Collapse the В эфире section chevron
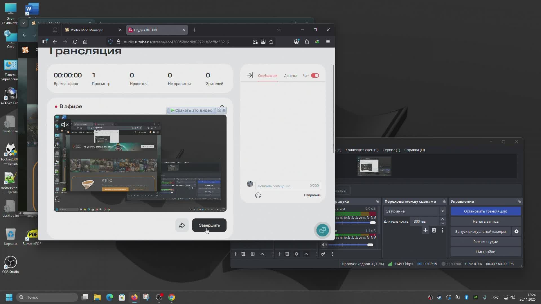The height and width of the screenshot is (304, 541). click(x=222, y=106)
